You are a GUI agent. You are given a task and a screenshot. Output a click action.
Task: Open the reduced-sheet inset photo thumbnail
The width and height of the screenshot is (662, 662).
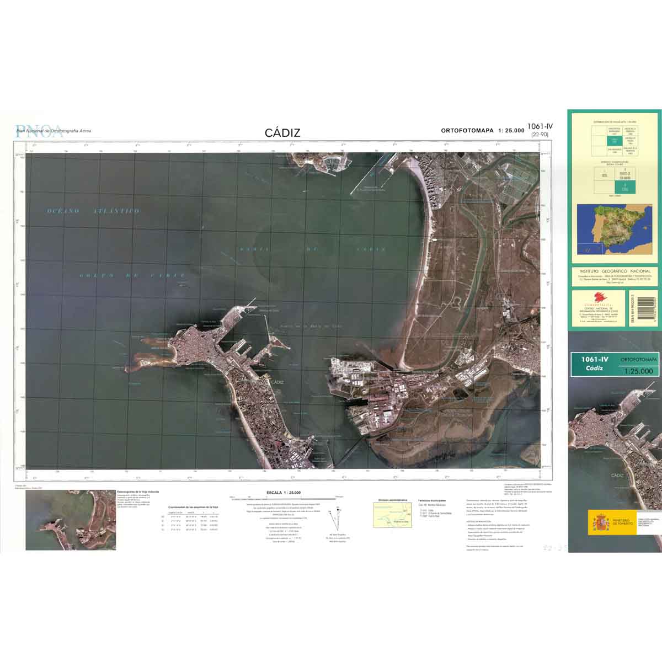click(71, 520)
